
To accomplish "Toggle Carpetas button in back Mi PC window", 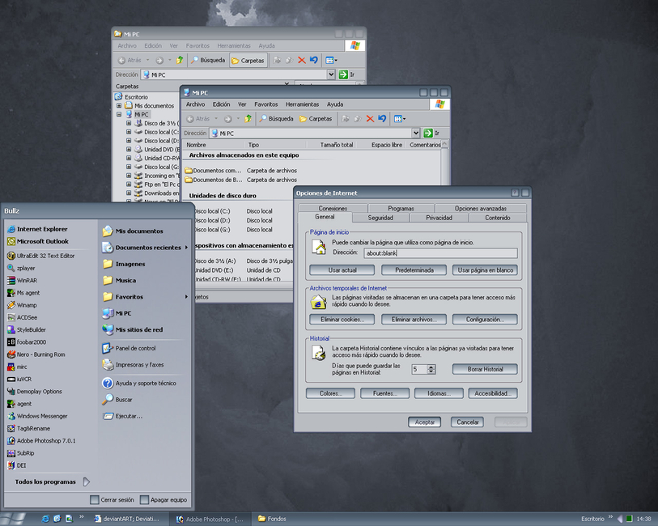I will coord(248,61).
